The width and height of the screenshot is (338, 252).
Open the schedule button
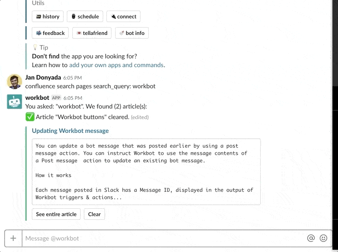[x=85, y=17]
